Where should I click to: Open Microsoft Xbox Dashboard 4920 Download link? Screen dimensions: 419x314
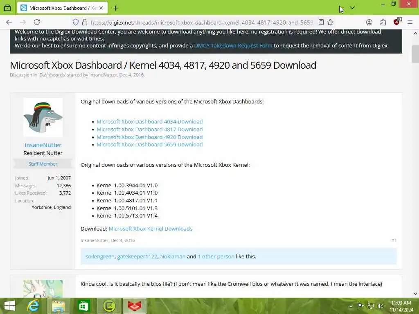pos(150,137)
